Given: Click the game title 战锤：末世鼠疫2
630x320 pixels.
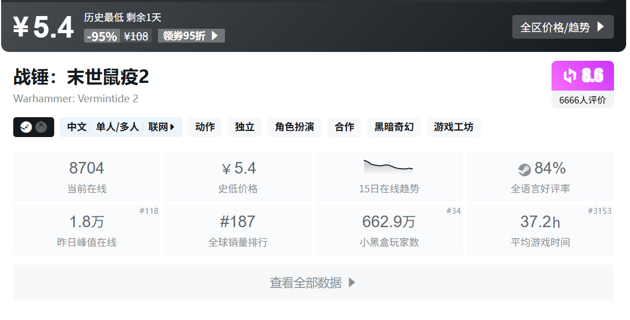Looking at the screenshot, I should [81, 77].
